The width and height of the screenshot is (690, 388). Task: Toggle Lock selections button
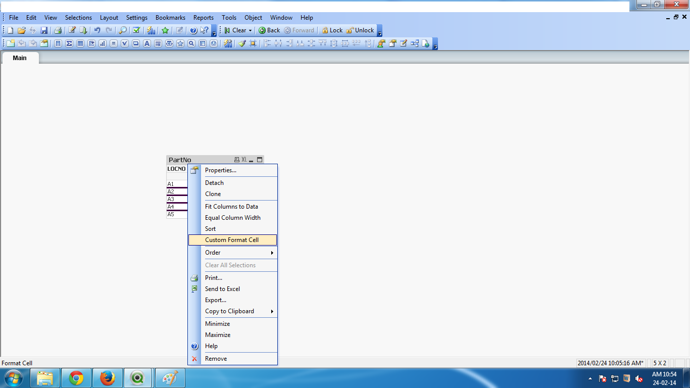click(332, 30)
